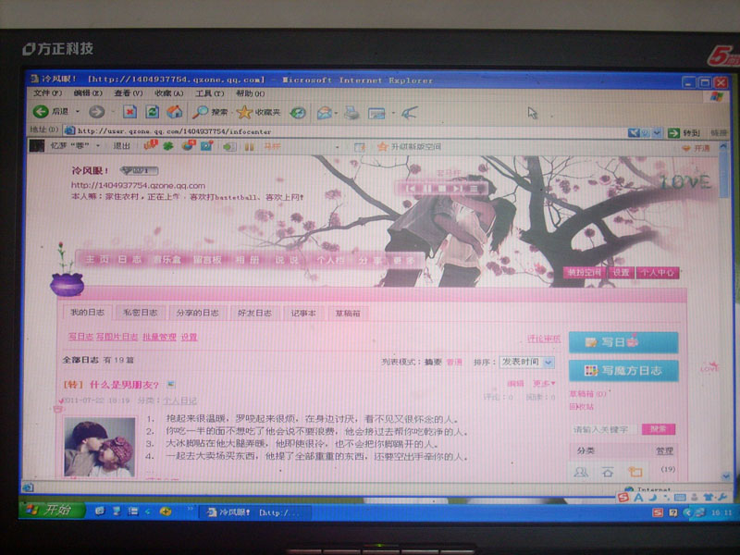Open the address bar dropdown arrow
740x555 pixels.
pos(657,133)
